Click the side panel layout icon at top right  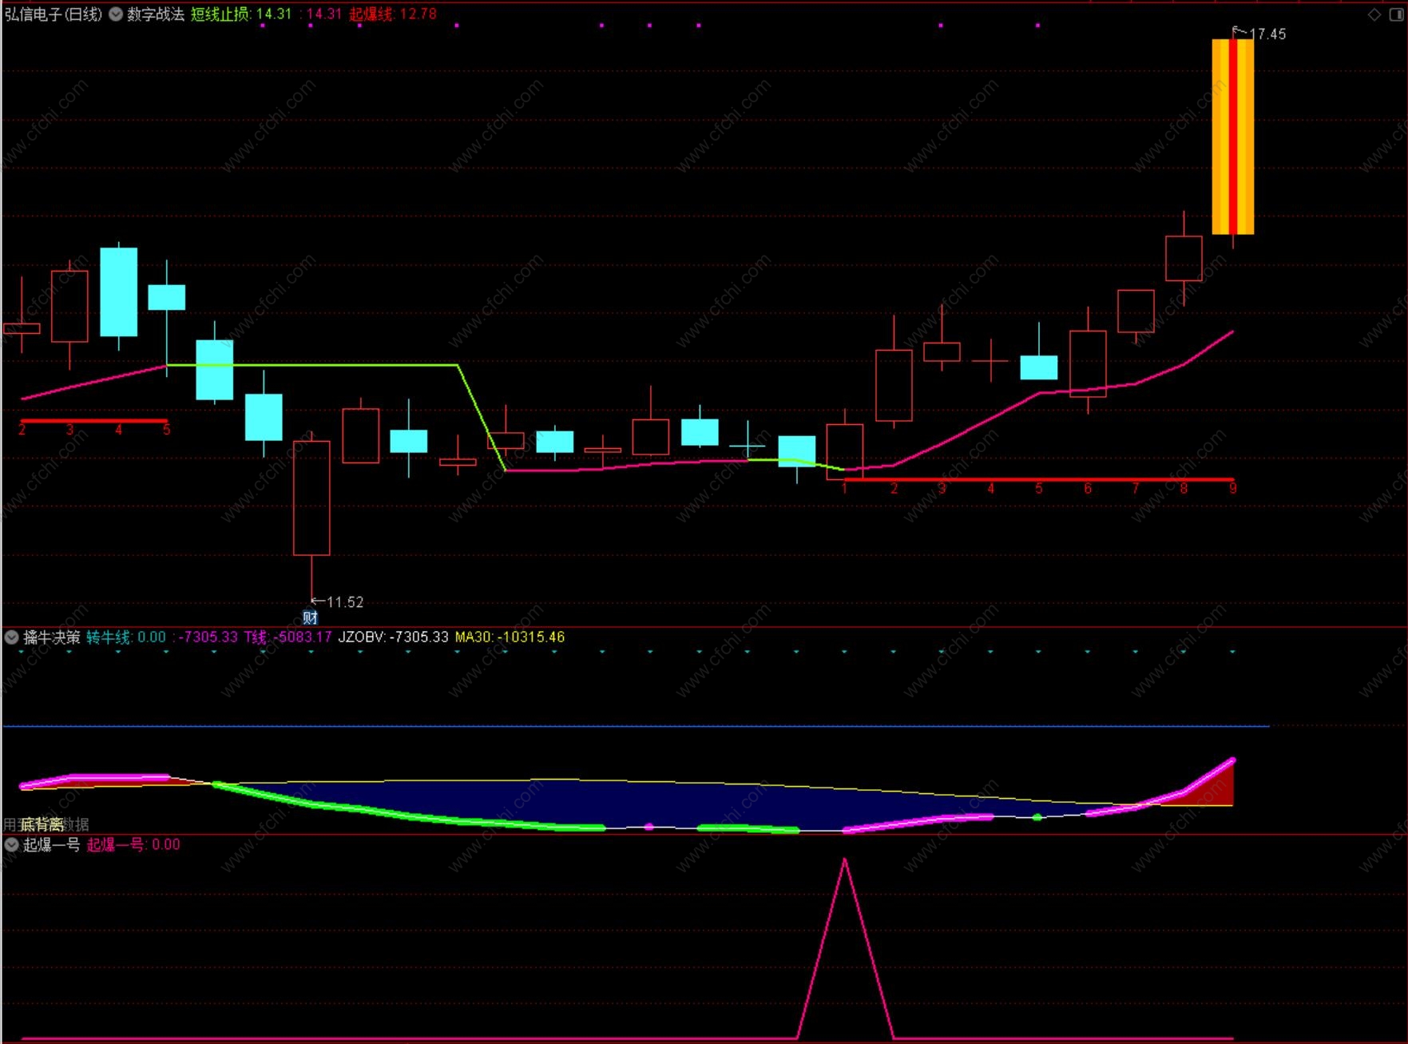pyautogui.click(x=1395, y=14)
